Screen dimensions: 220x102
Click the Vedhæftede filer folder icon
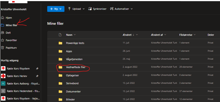[60, 67]
